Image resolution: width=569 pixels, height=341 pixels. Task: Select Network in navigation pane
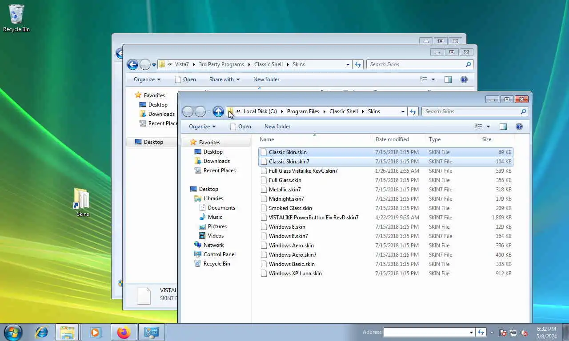tap(213, 245)
